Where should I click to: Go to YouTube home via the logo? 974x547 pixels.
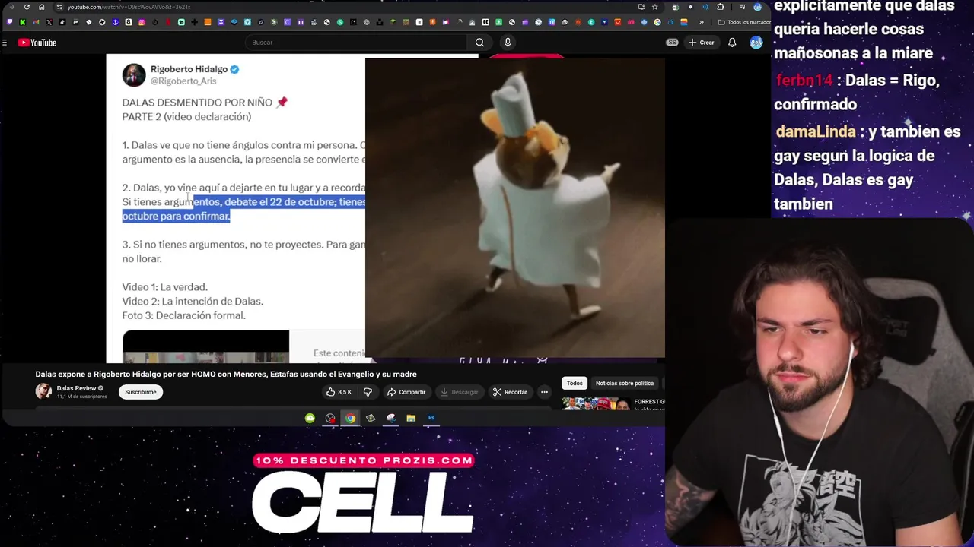click(x=37, y=43)
